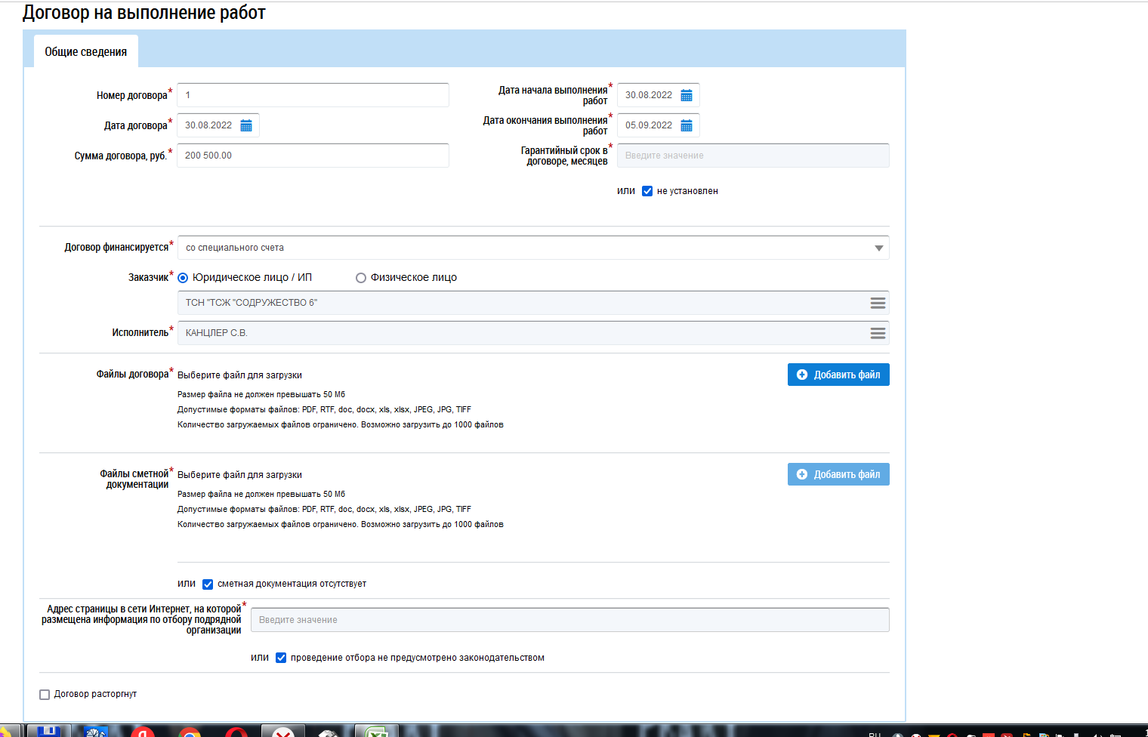Image resolution: width=1148 pixels, height=737 pixels.
Task: Click the 'Файлы договора' label
Action: click(133, 375)
